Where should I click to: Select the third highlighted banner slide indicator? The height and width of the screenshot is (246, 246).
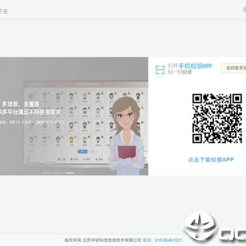[x=70, y=173]
